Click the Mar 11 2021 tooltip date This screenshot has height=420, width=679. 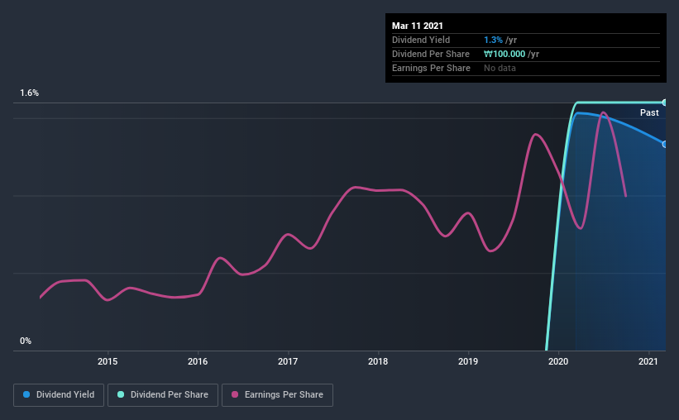pyautogui.click(x=420, y=26)
